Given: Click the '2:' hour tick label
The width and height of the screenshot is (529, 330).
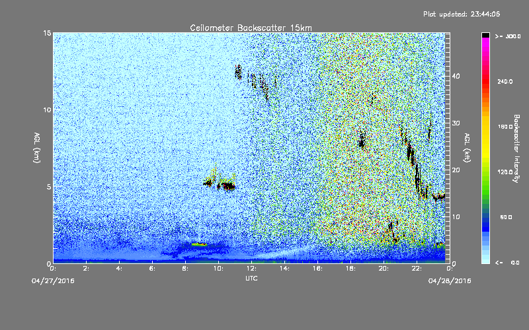Looking at the screenshot, I should tap(86, 269).
